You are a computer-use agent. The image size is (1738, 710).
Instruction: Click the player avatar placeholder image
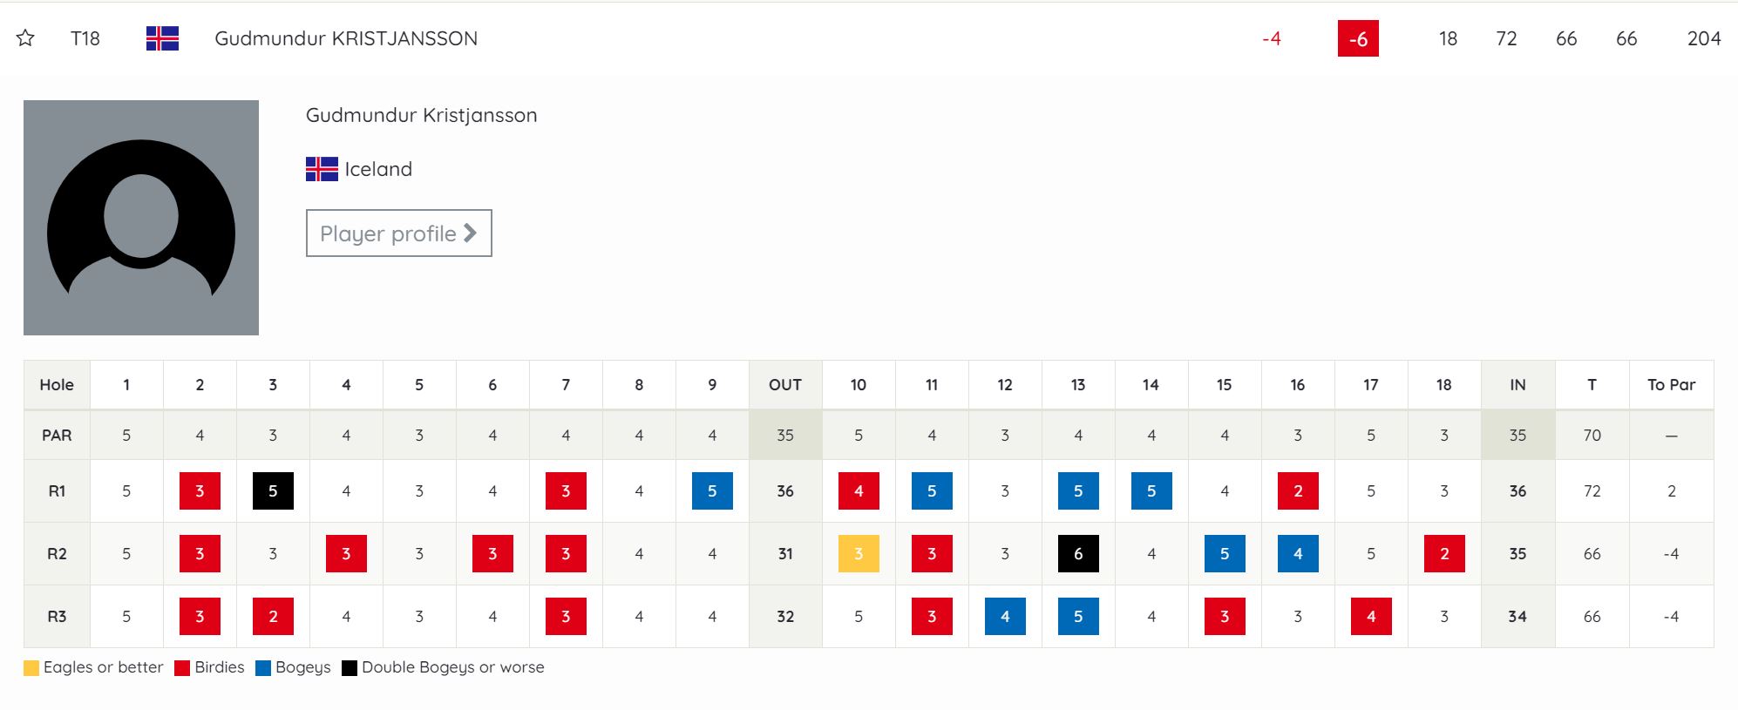tap(141, 218)
